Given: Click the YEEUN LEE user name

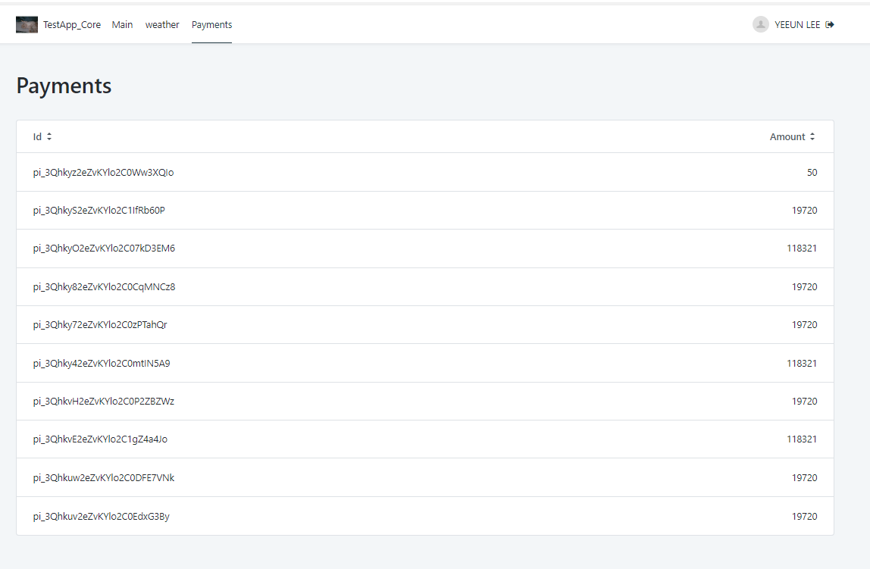Looking at the screenshot, I should (x=797, y=25).
